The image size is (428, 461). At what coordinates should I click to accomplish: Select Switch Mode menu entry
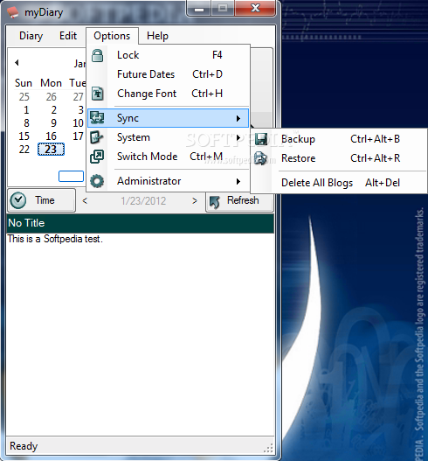[x=169, y=157]
